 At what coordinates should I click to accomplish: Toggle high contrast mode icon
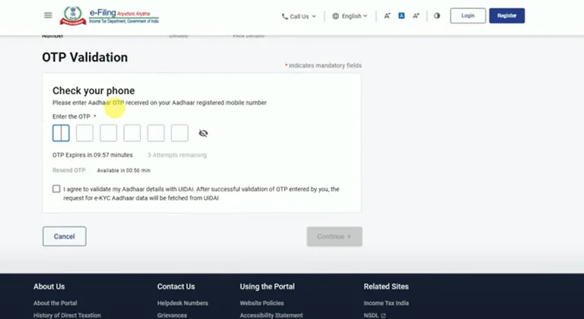[437, 16]
